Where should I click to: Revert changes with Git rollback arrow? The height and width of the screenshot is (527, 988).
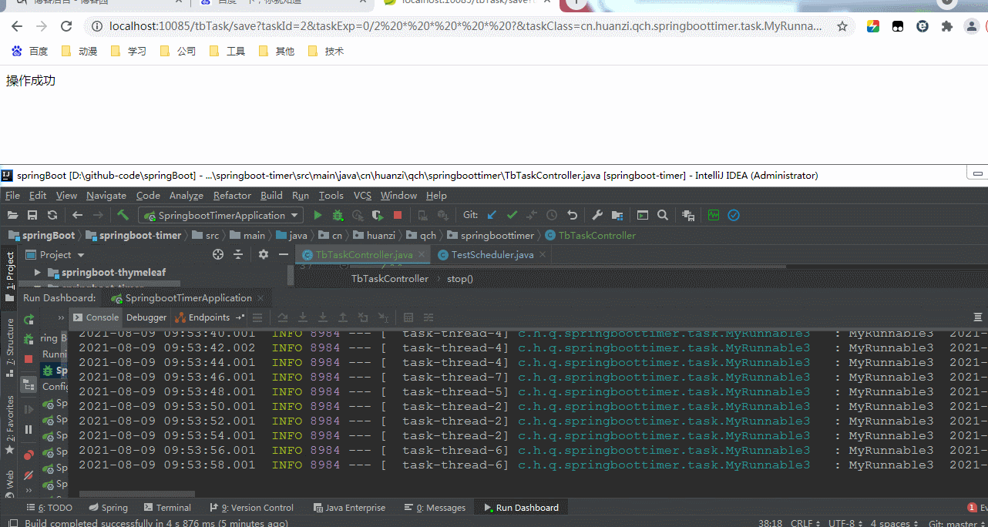pos(572,215)
